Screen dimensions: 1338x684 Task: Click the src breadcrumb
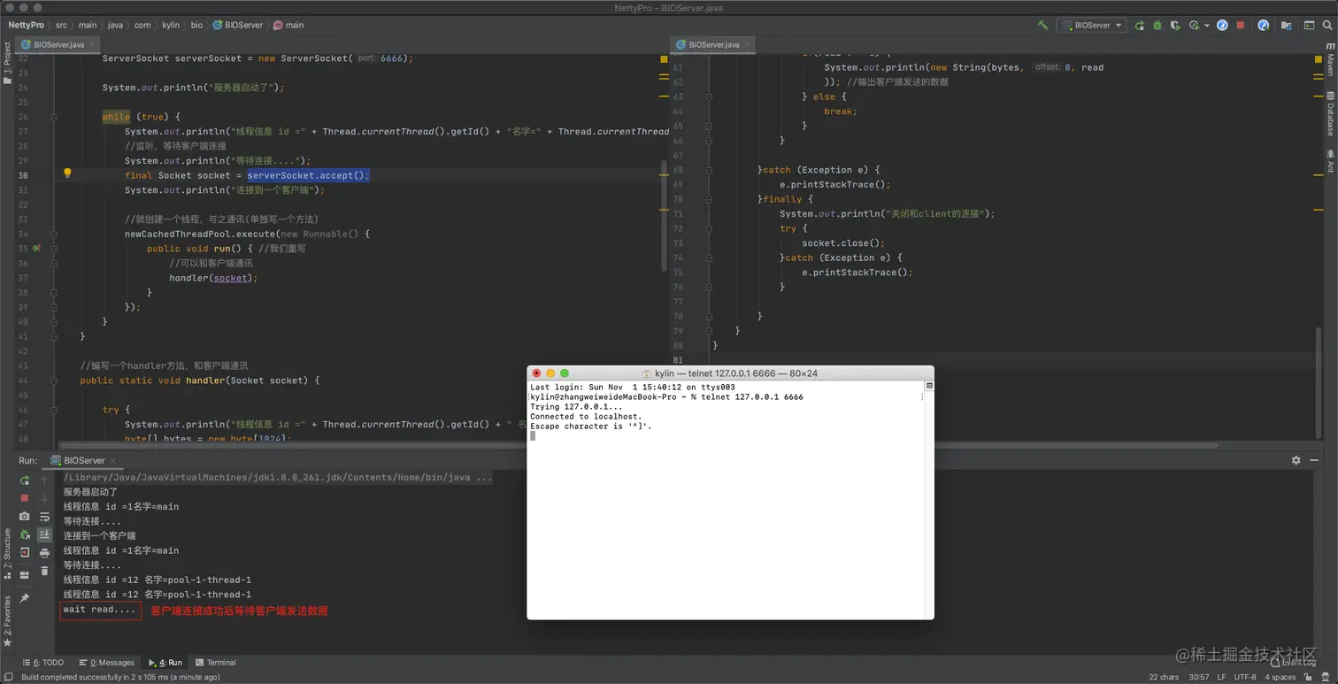pos(61,25)
